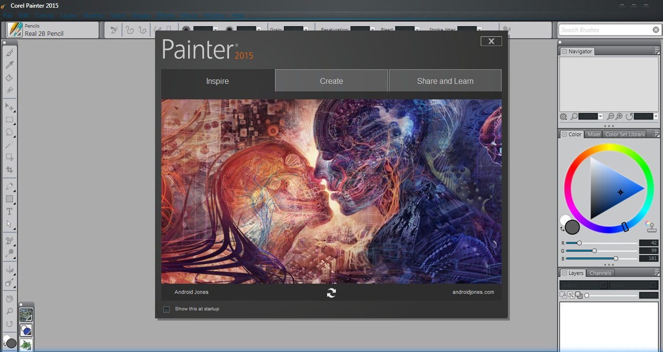Open Navigator settings gear icon
The width and height of the screenshot is (663, 352).
564,117
